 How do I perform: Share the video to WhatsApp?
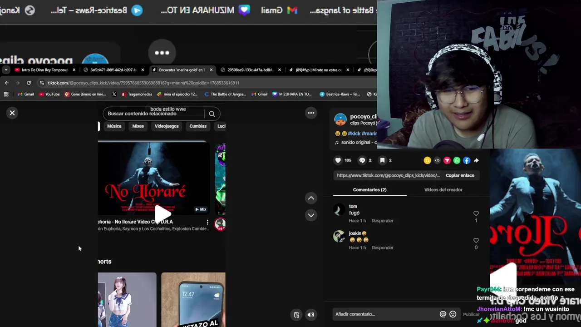(457, 160)
